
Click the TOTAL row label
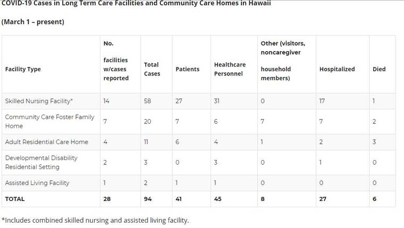[x=15, y=199]
